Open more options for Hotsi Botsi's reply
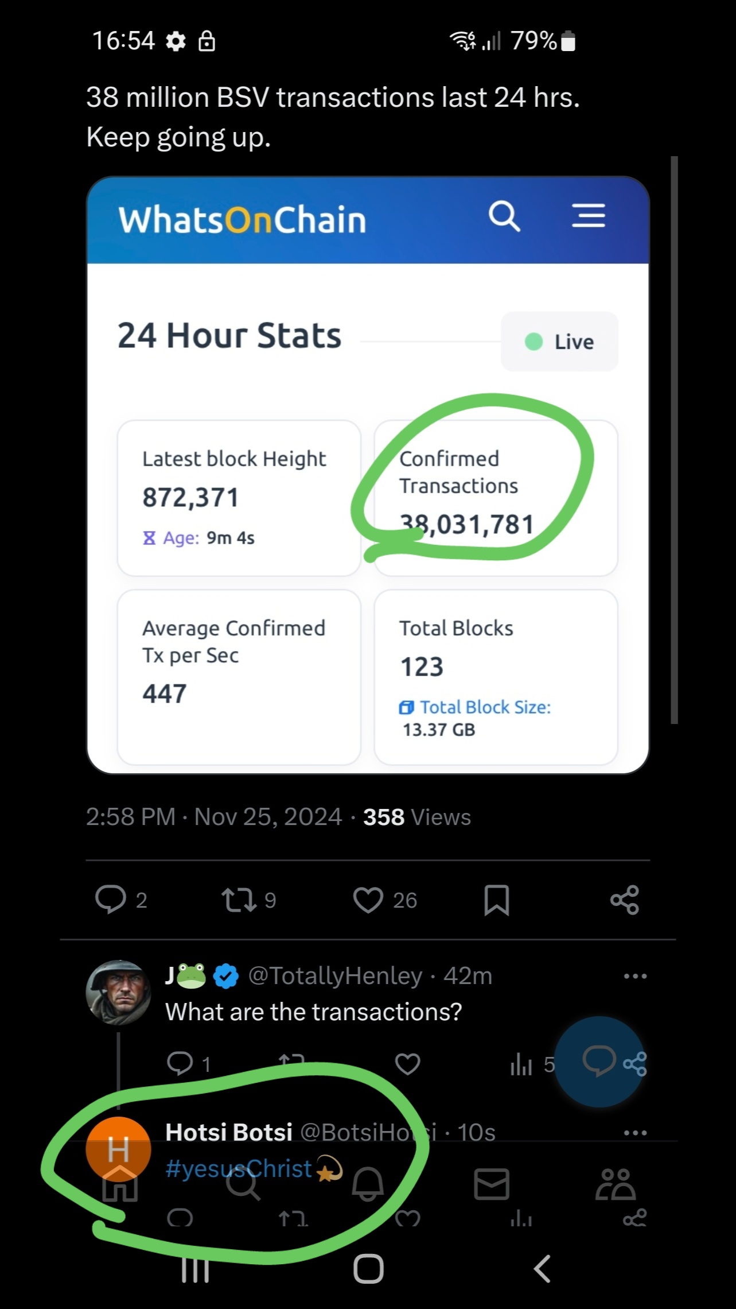Screen dimensions: 736x1309 [x=636, y=1133]
